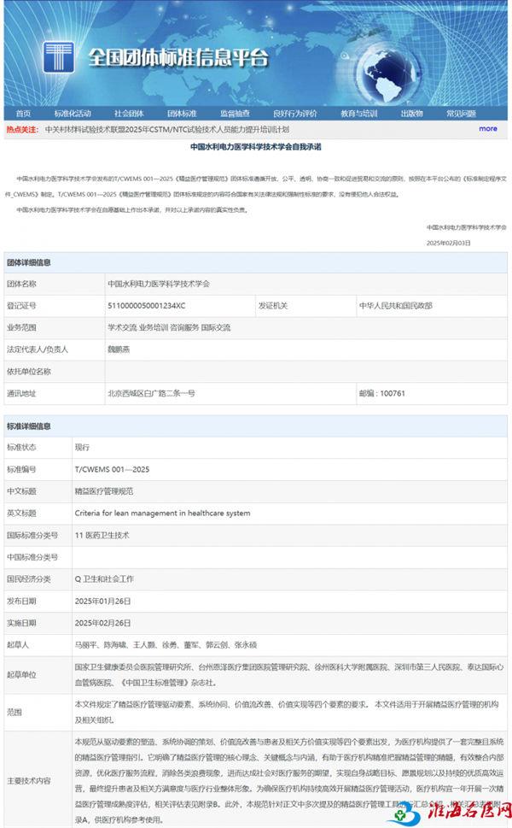Click the 依托单位名称 label cell
This screenshot has width=512, height=828.
[x=55, y=372]
